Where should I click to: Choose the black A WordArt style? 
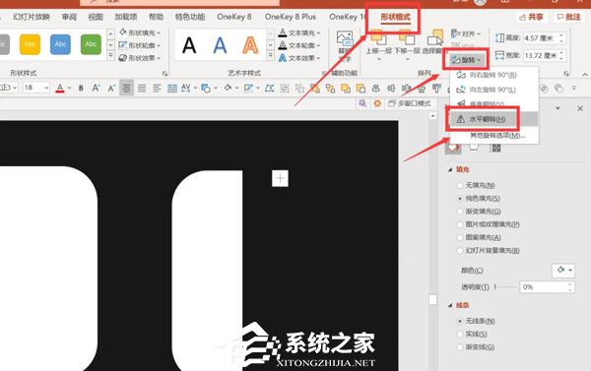point(189,45)
